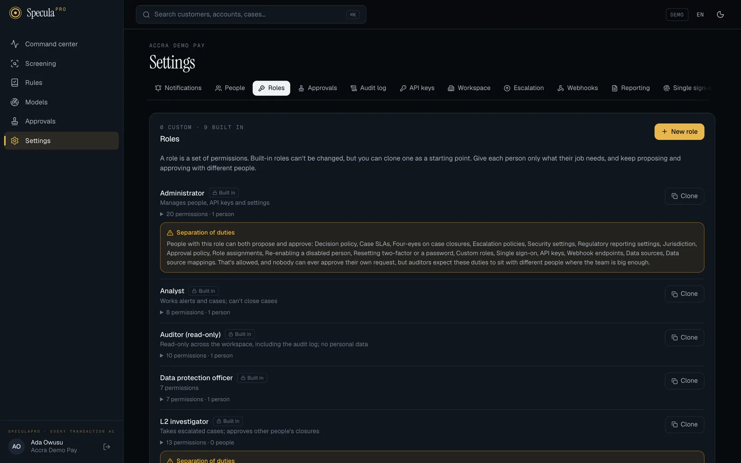Screen dimensions: 741x463
Task: Click the sign-out icon beside Ada Owusu
Action: point(107,447)
